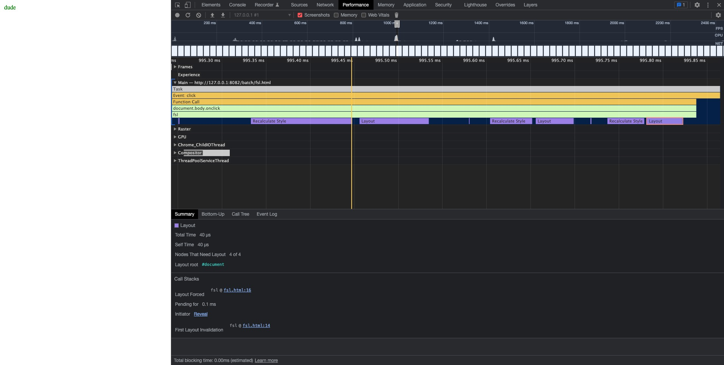Viewport: 724px width, 365px height.
Task: Select the first Recalculate Style event bar
Action: point(301,121)
